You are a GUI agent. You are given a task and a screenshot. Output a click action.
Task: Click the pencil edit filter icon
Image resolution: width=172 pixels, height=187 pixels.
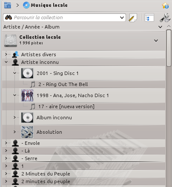[x=133, y=17]
